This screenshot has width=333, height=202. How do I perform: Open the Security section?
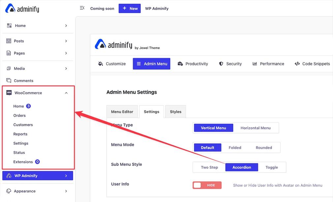[x=230, y=64]
